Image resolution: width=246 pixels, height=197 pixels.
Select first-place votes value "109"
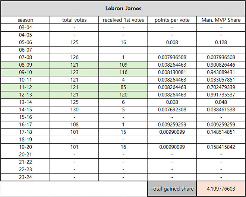(x=123, y=65)
